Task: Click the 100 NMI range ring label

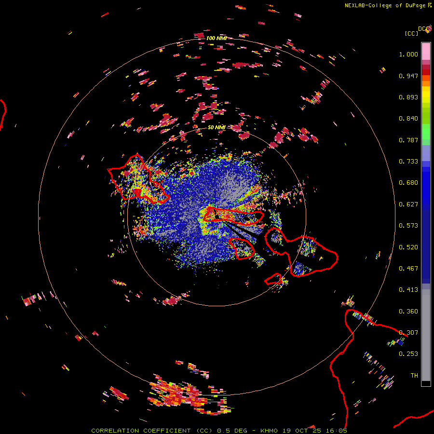Action: point(217,38)
